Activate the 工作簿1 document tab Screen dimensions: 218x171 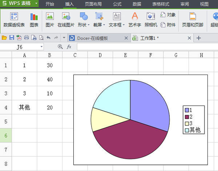[x=162, y=38]
